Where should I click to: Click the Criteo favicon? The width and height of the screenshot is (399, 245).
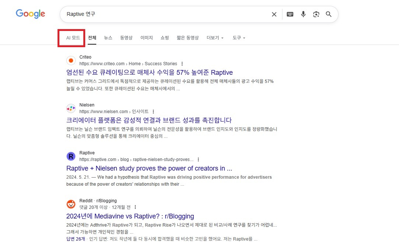point(71,60)
